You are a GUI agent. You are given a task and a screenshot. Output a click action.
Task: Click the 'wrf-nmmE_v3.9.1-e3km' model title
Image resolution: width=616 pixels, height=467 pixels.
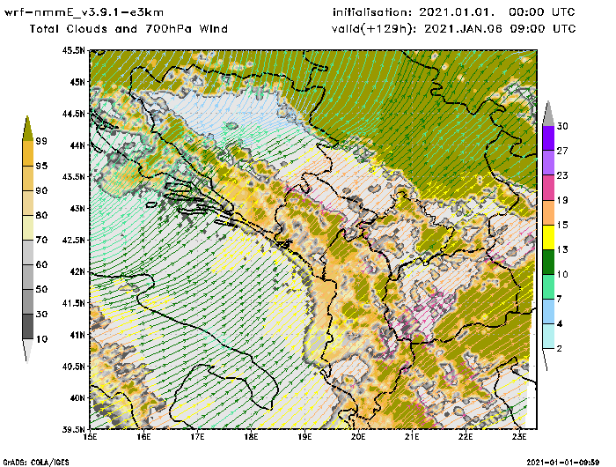tap(84, 12)
